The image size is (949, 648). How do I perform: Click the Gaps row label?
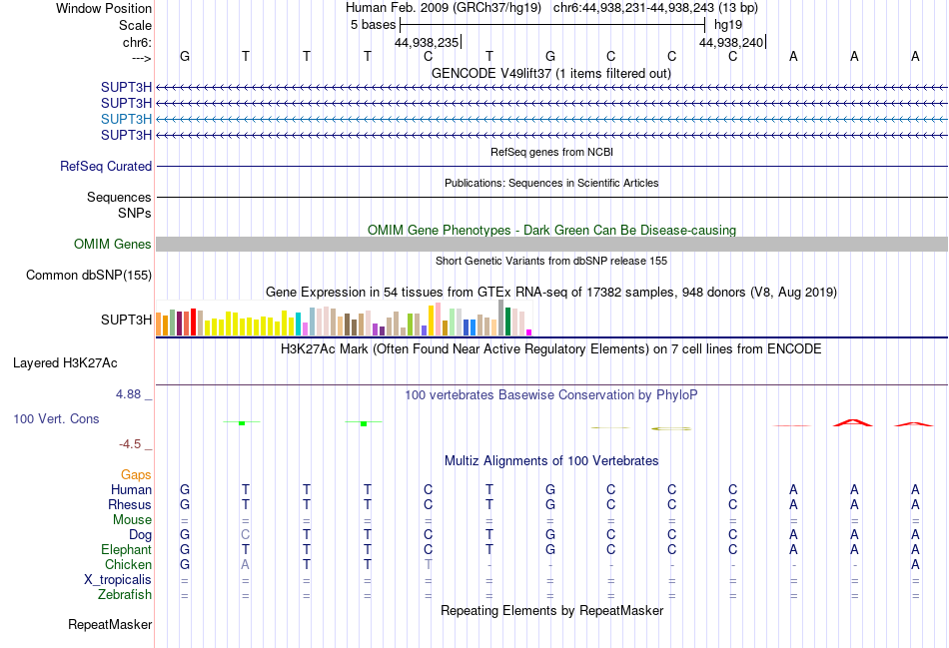point(136,475)
